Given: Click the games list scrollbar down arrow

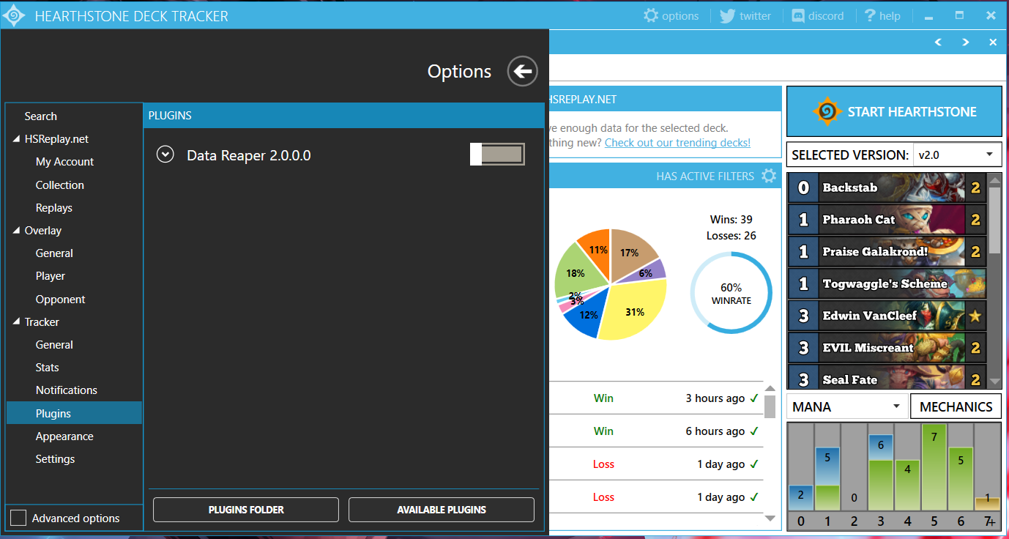Looking at the screenshot, I should click(x=770, y=518).
